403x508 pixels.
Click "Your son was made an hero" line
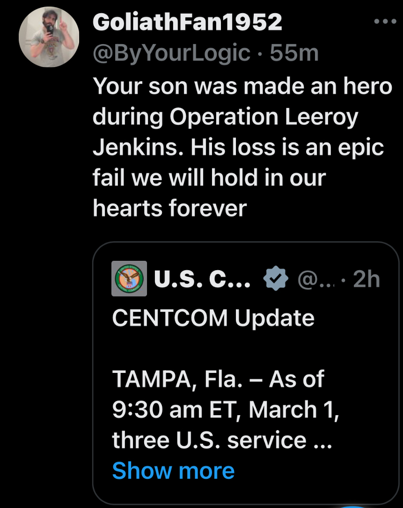point(242,86)
